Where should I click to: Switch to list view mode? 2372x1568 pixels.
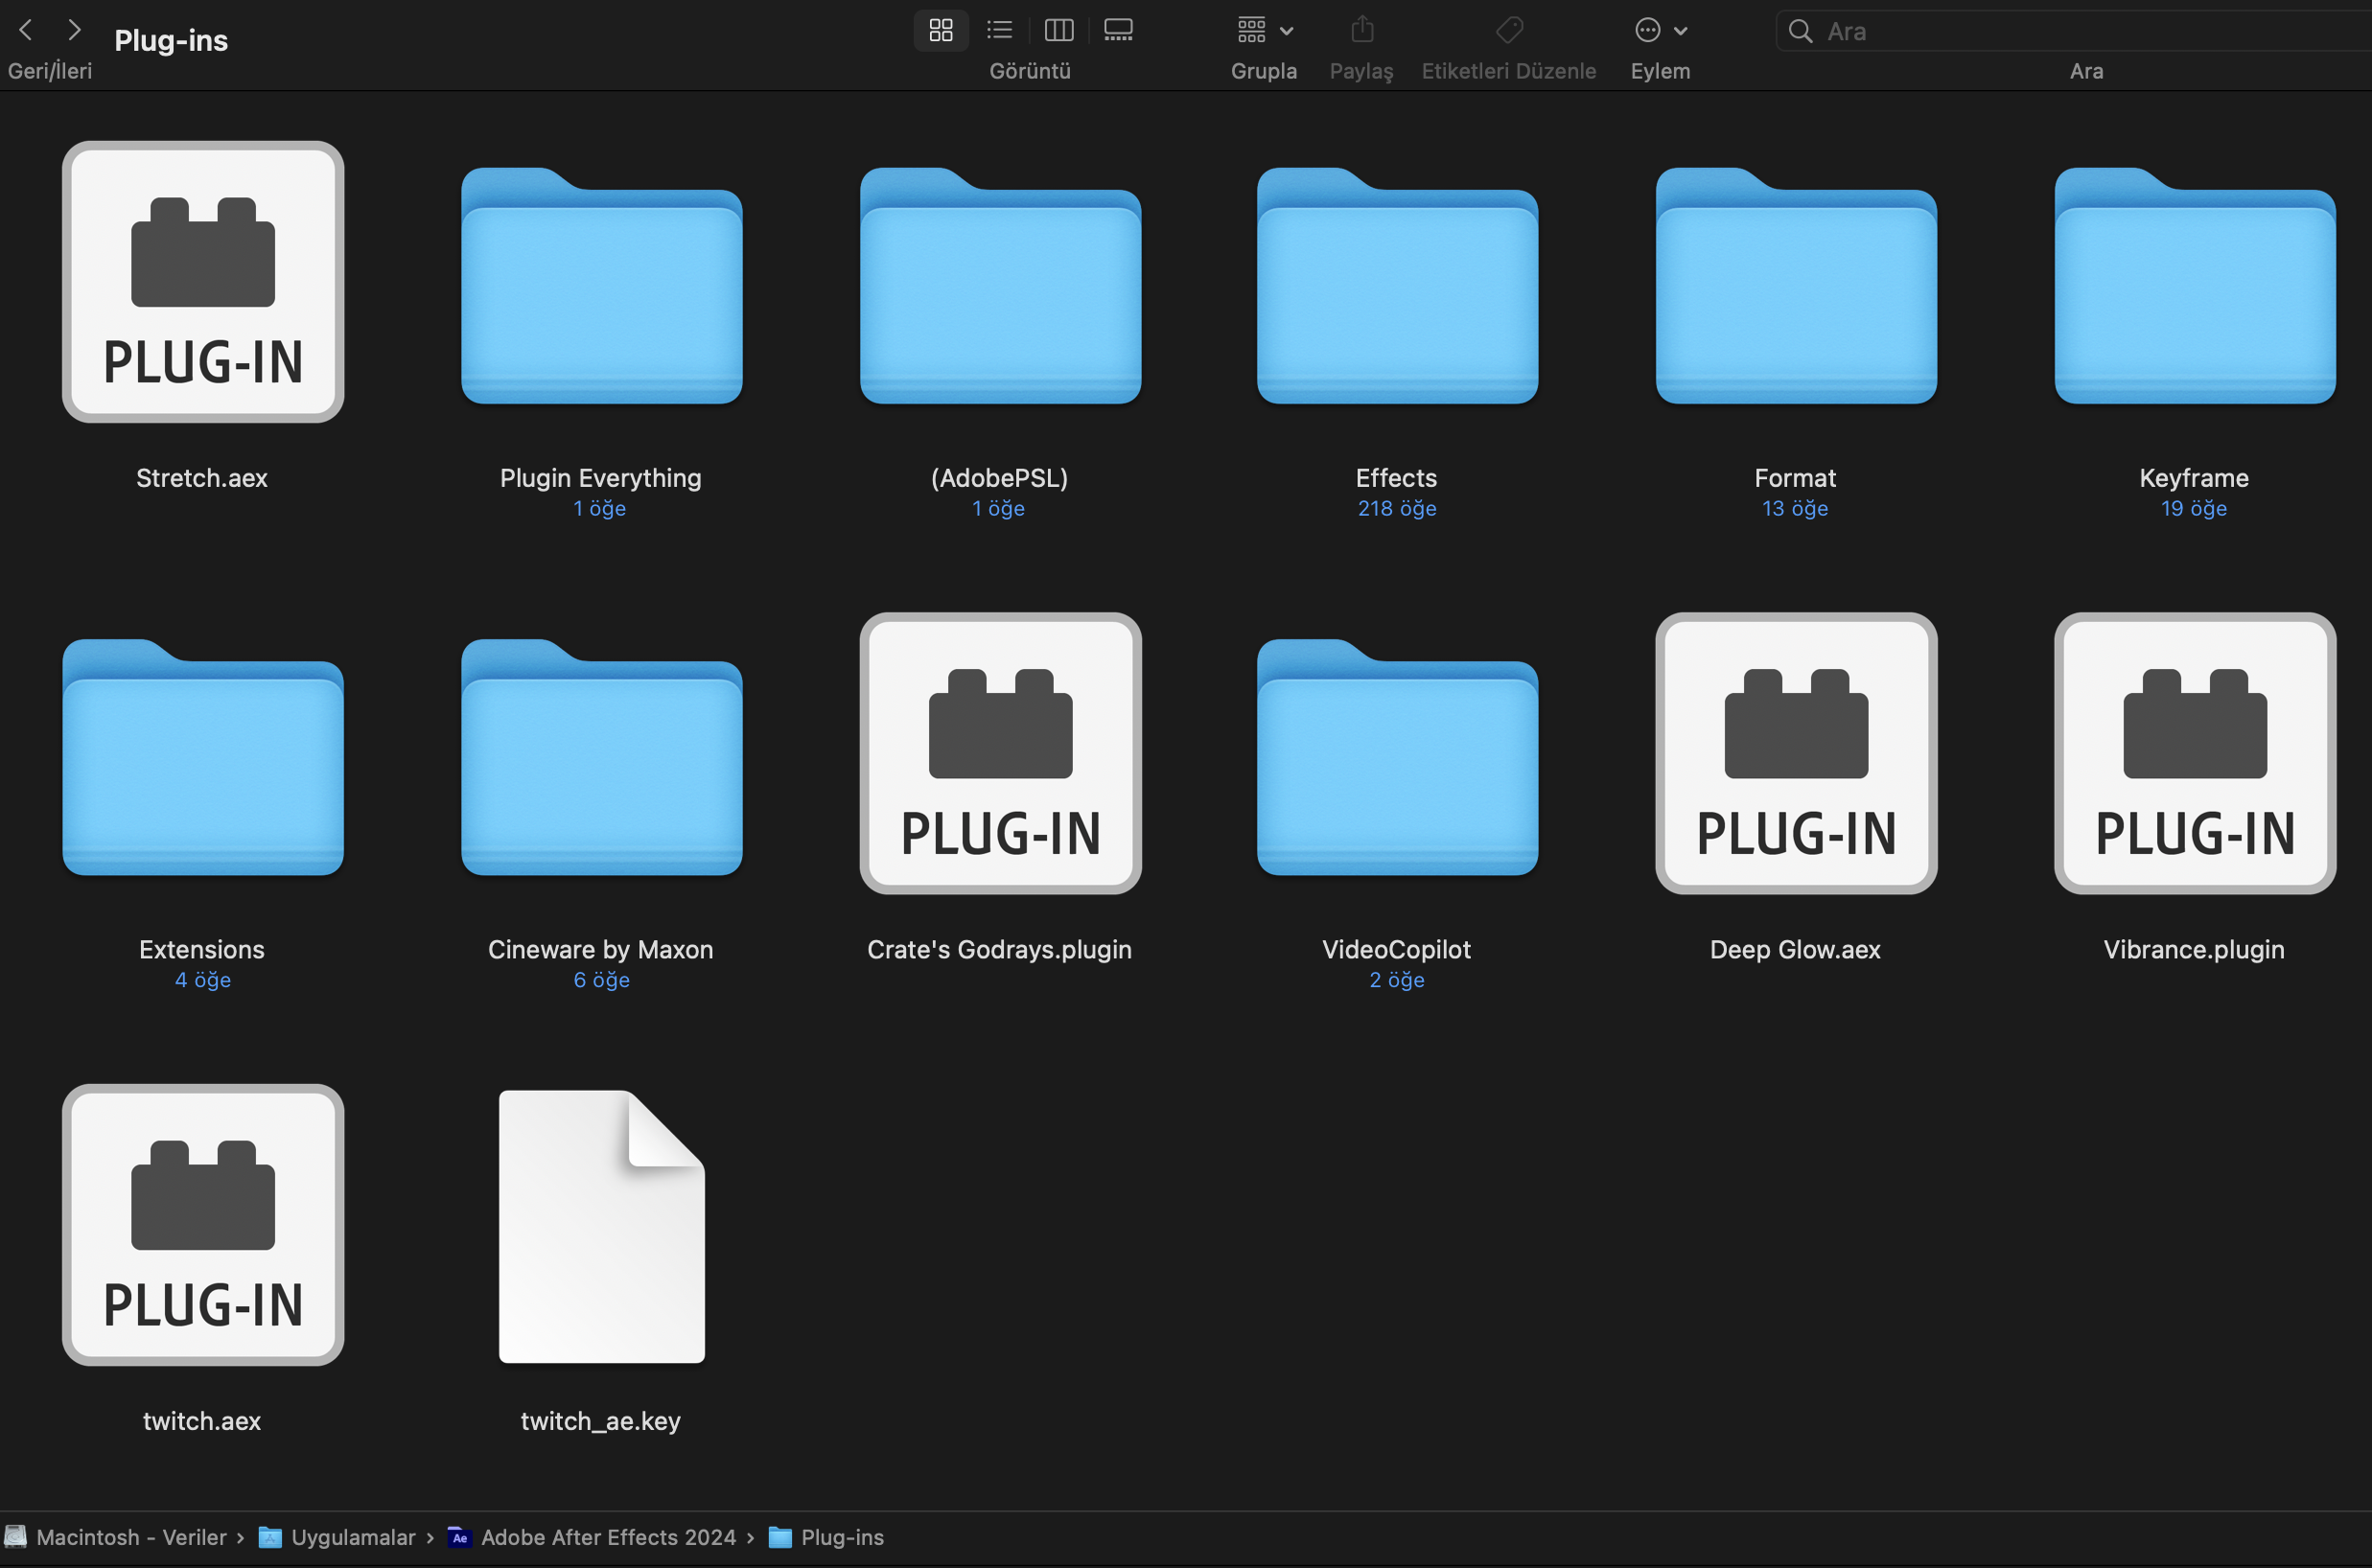coord(998,30)
